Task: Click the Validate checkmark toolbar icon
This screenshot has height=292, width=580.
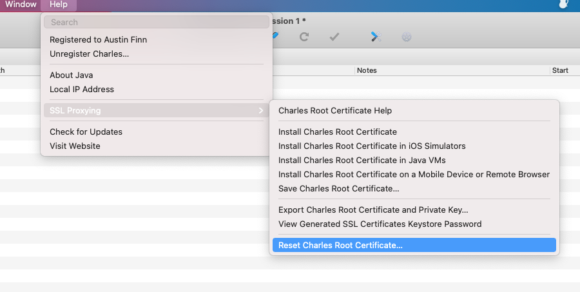Action: click(x=334, y=37)
